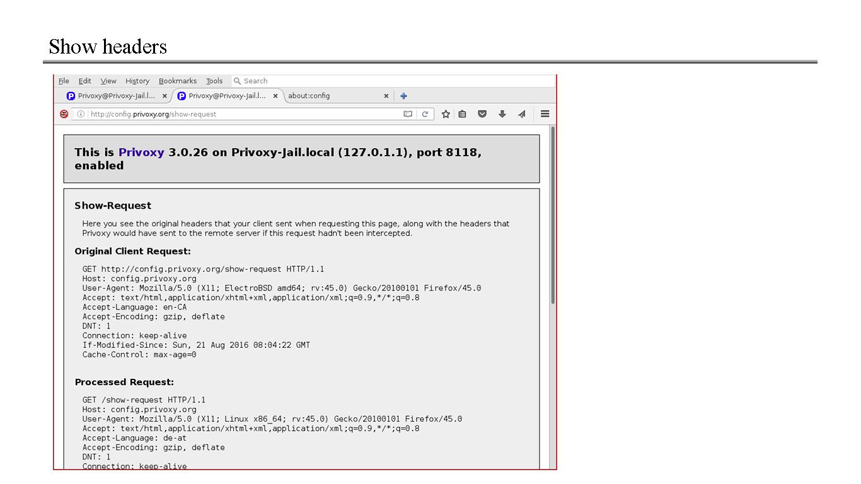
Task: Click the Show-Request heading
Action: coord(113,205)
